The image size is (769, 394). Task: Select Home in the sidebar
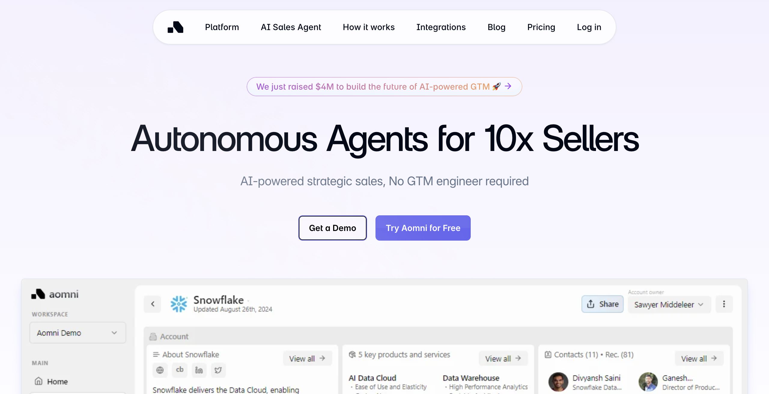[57, 381]
